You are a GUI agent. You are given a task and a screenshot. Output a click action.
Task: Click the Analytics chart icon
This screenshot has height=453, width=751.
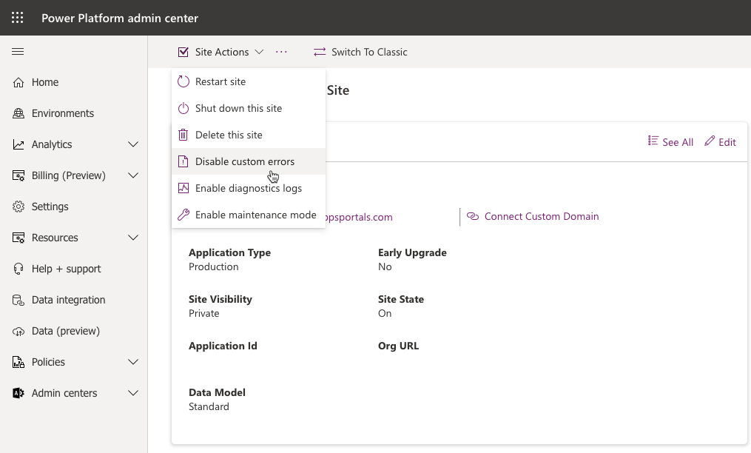[x=18, y=144]
